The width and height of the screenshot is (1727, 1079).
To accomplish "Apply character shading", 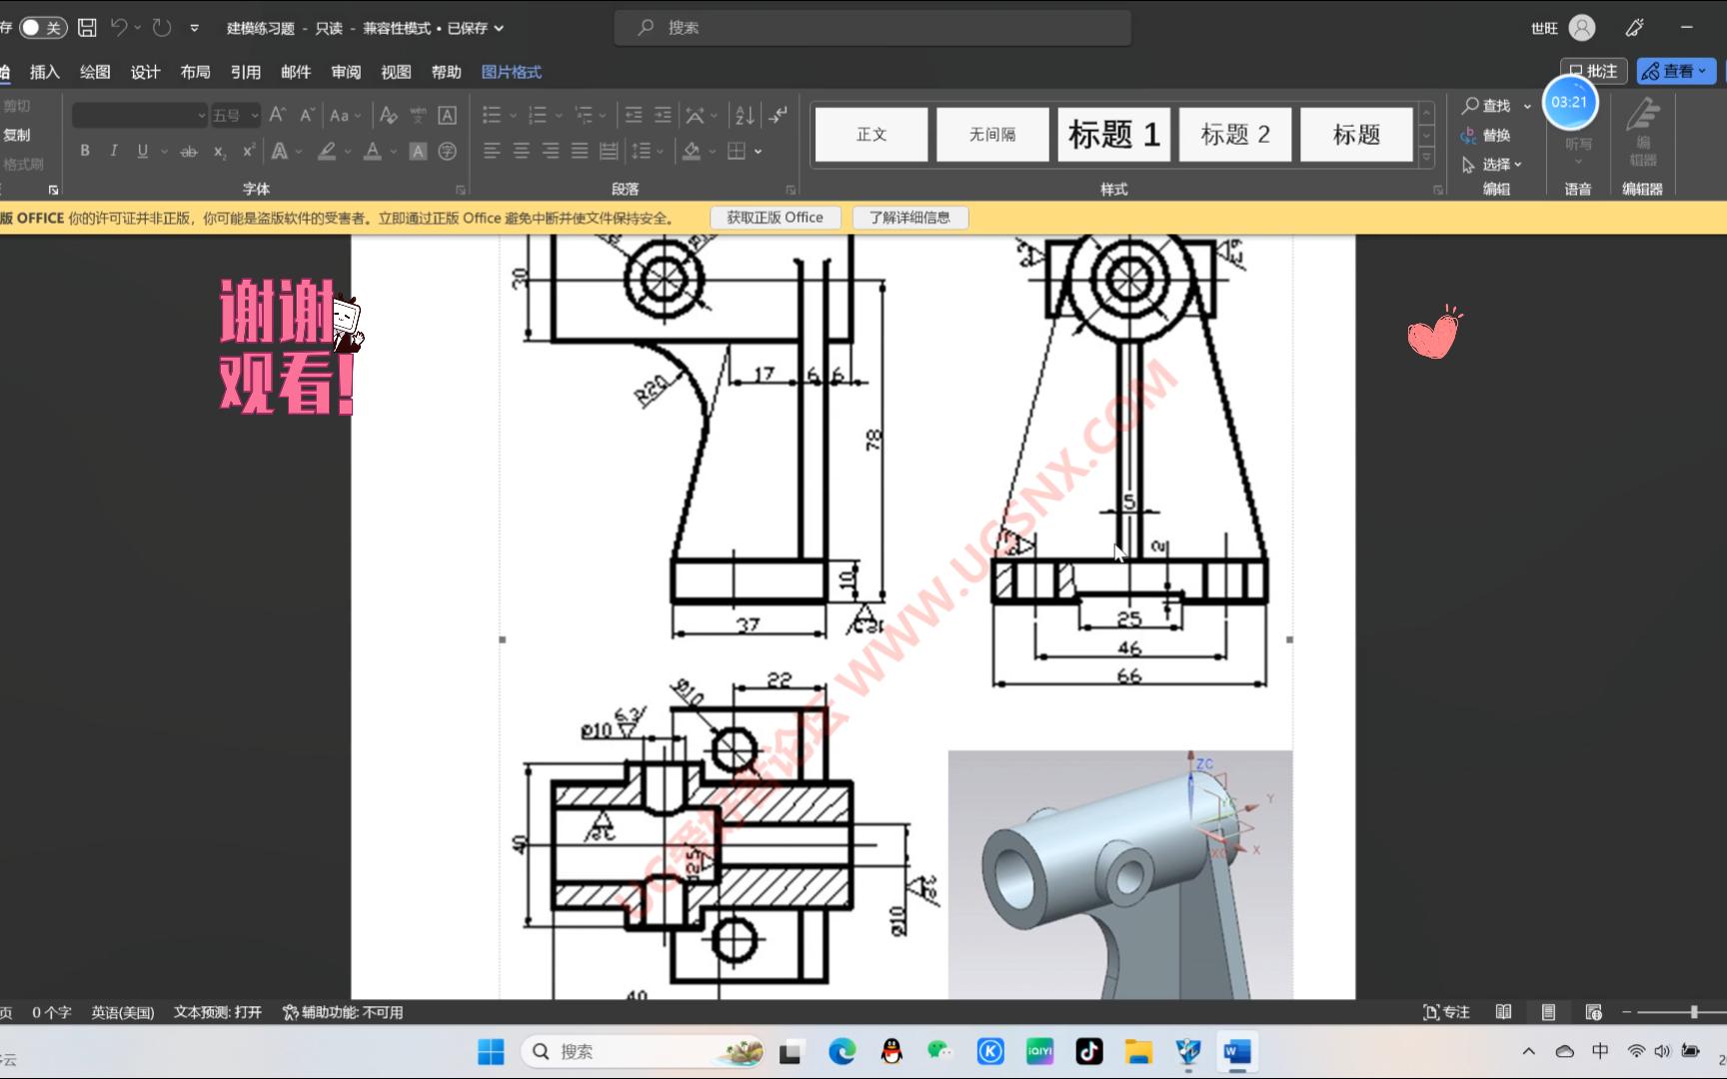I will (419, 151).
